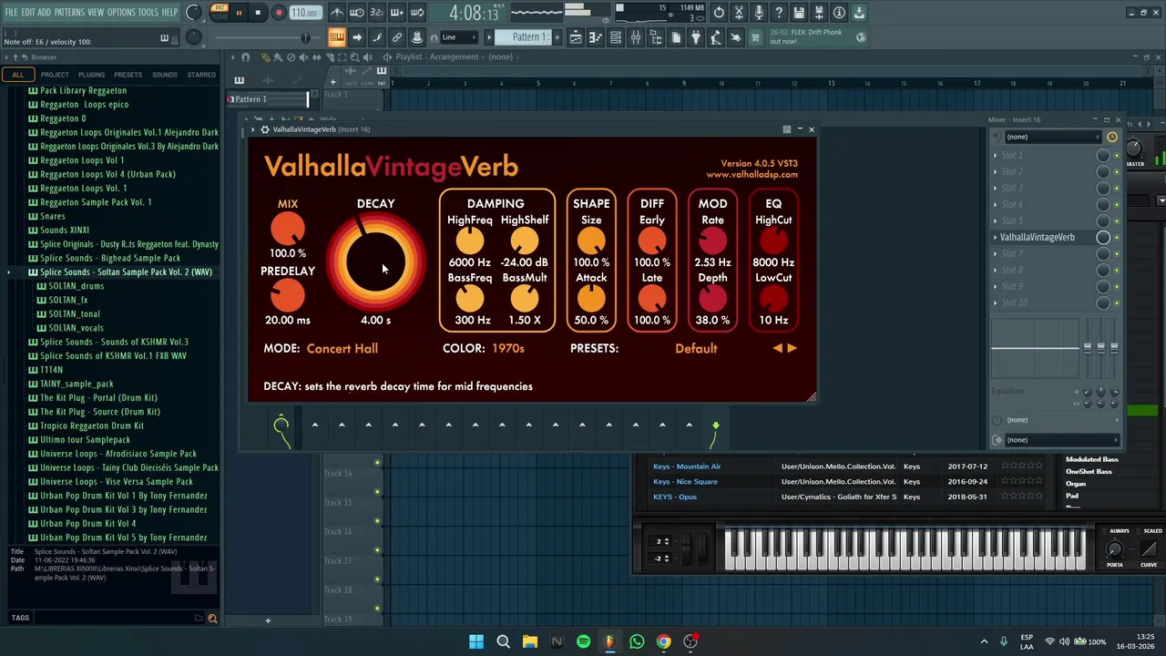1166x656 pixels.
Task: Click the DECAY knob
Action: pos(375,262)
